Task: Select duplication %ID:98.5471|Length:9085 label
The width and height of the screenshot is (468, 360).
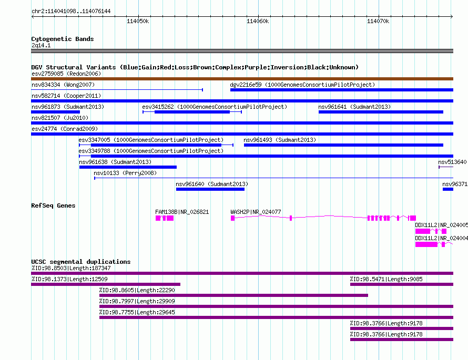Action: (x=386, y=279)
